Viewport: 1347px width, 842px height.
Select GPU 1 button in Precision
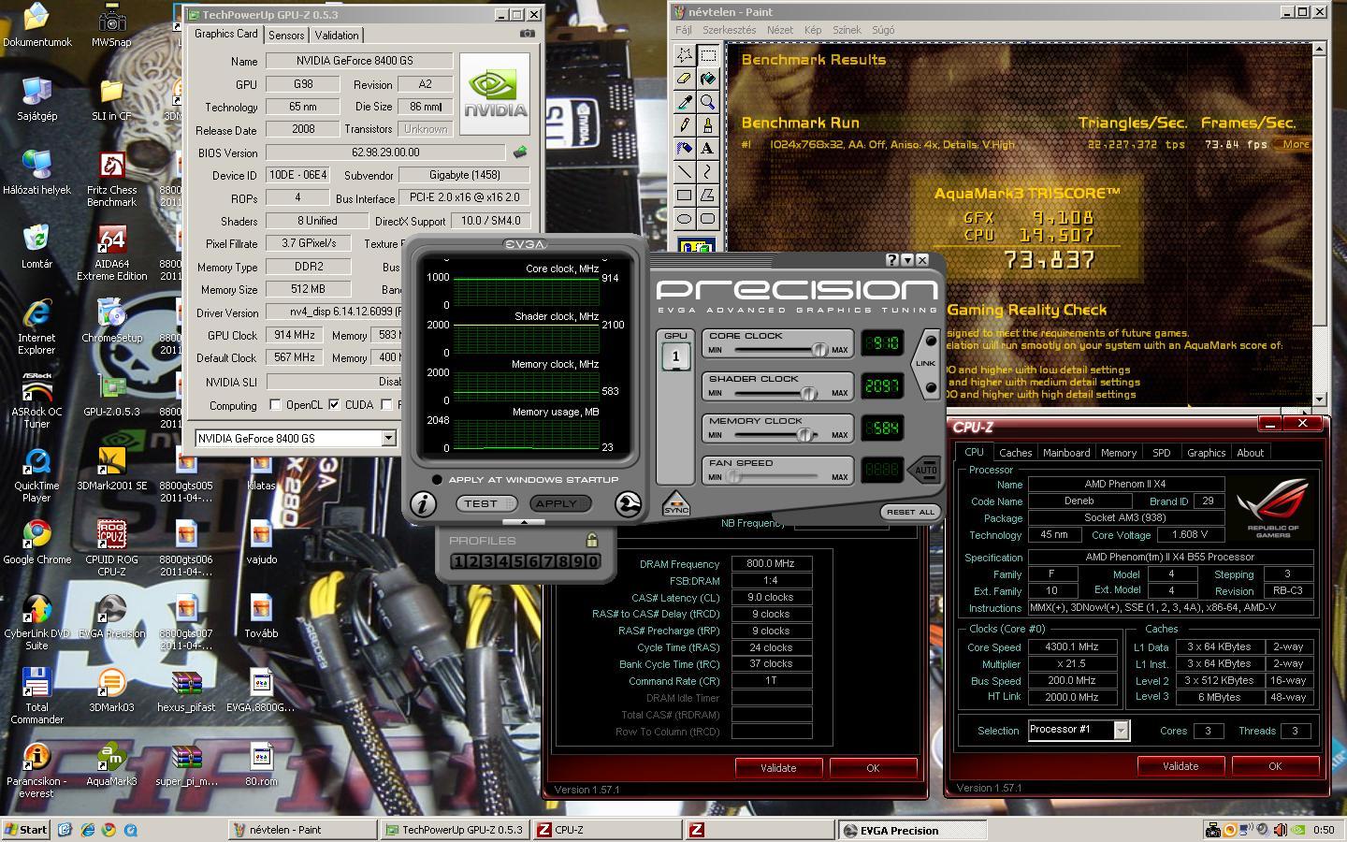675,356
